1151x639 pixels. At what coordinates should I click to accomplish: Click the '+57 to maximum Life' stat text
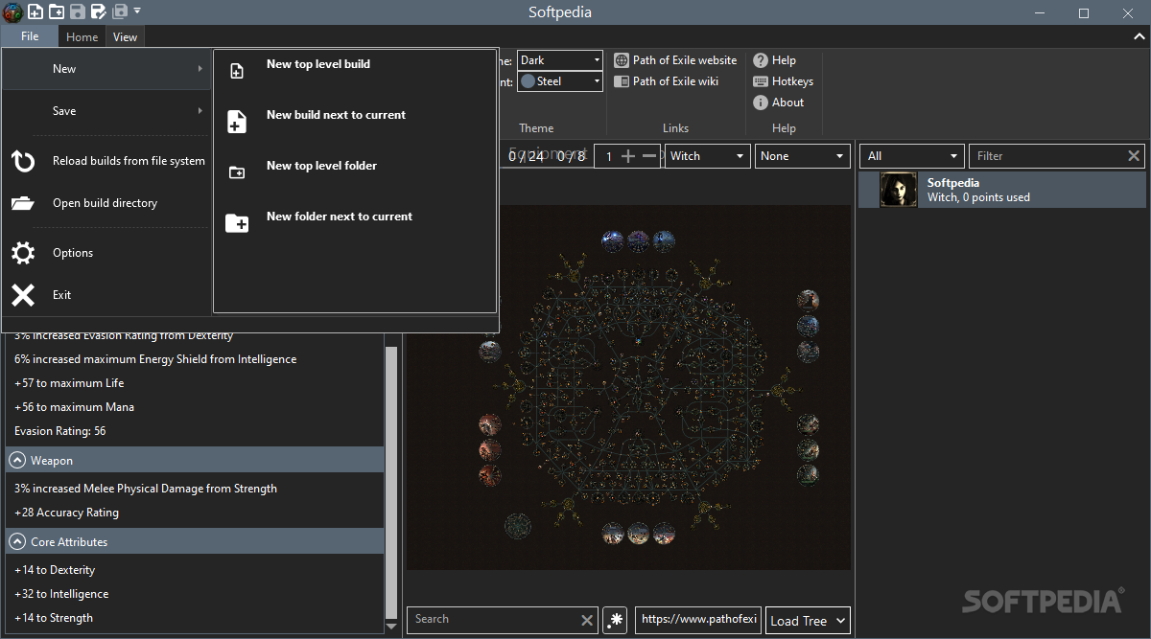coord(69,383)
